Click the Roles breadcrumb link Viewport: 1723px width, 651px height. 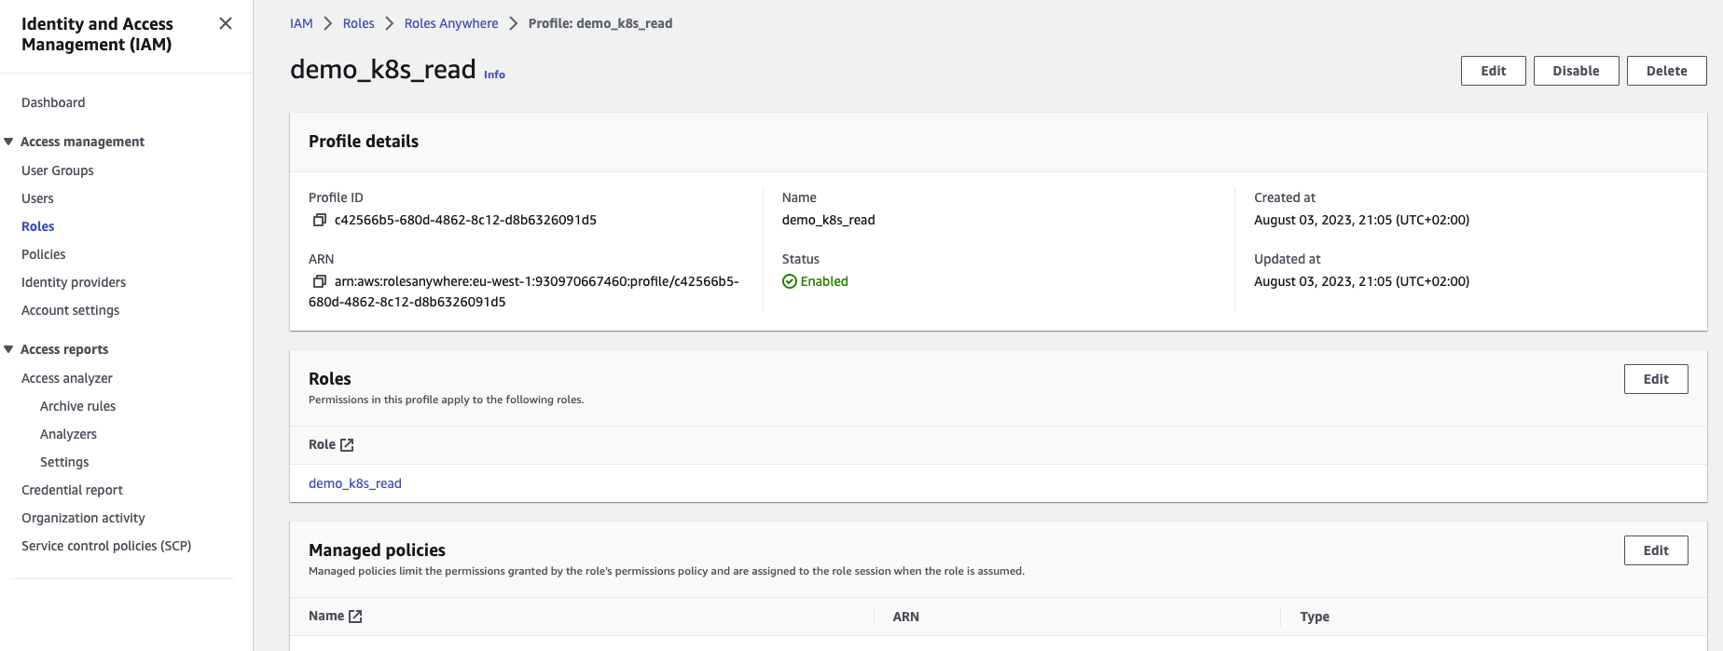(x=358, y=23)
